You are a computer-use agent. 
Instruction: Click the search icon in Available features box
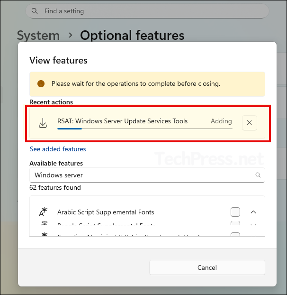(x=258, y=175)
